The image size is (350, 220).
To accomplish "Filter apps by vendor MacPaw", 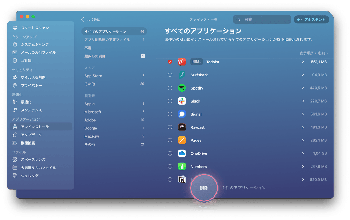I will tap(114, 136).
